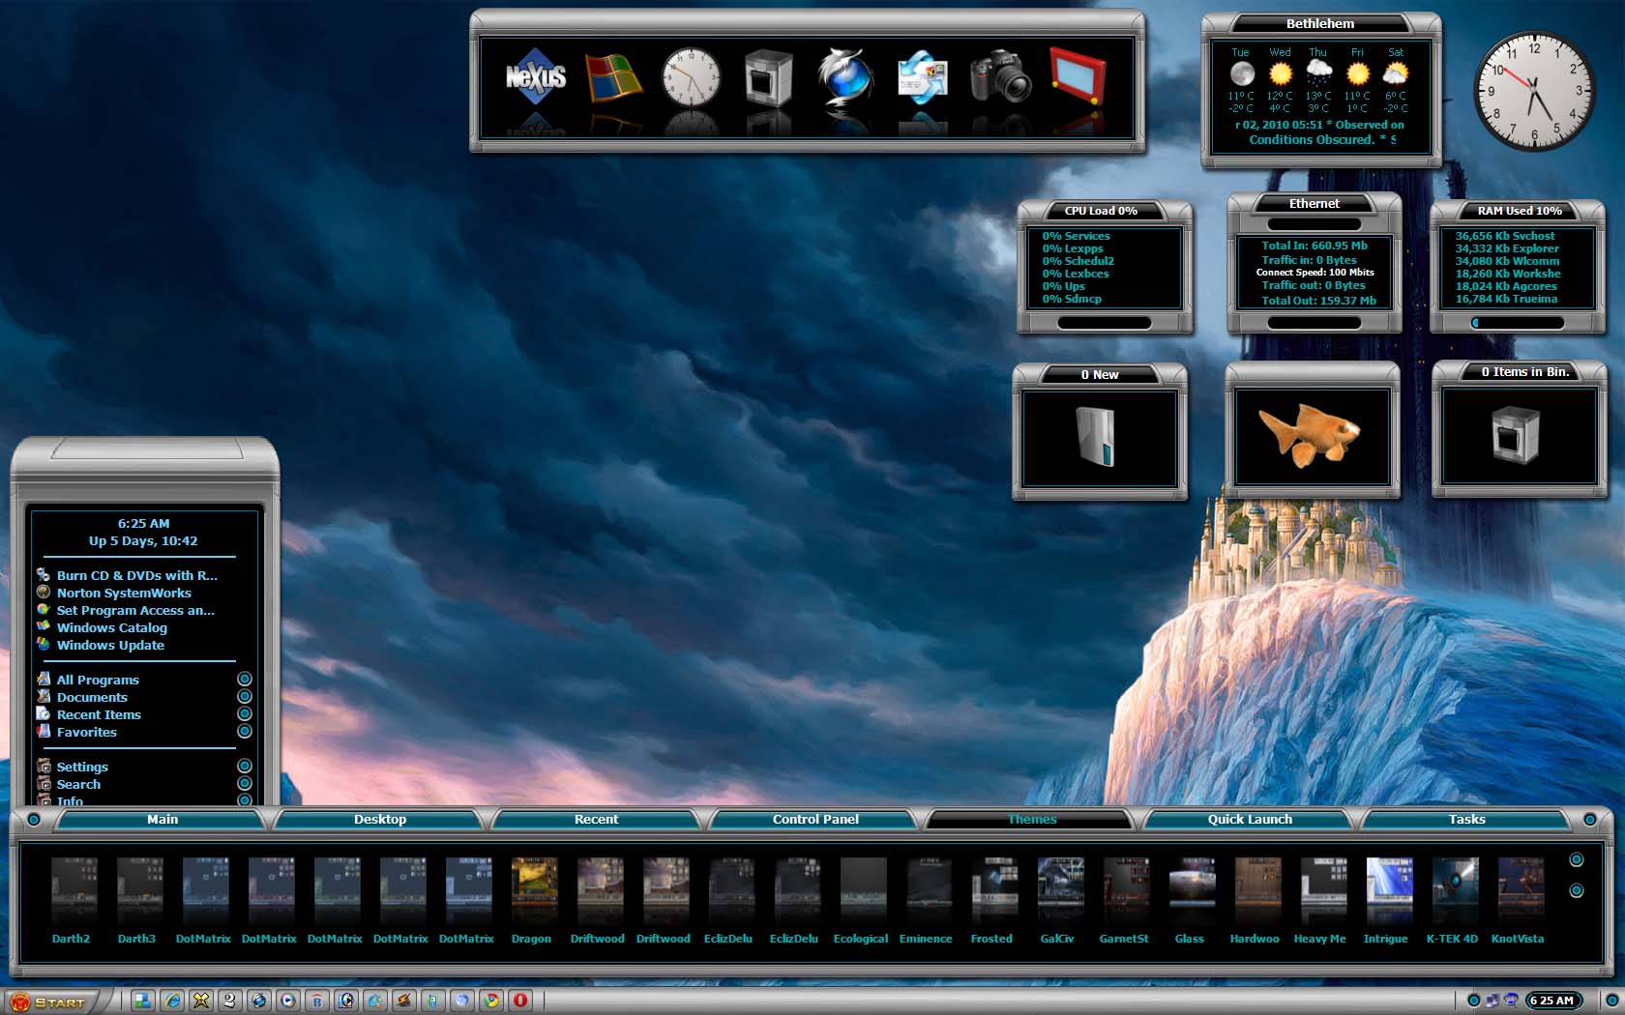Click the network computers tray icon
The width and height of the screenshot is (1625, 1015).
[1492, 1000]
